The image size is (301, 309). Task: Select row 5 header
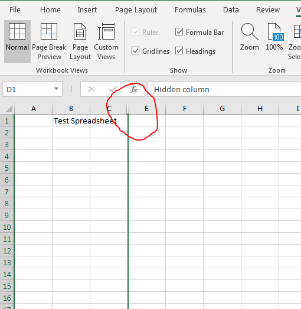click(x=6, y=168)
